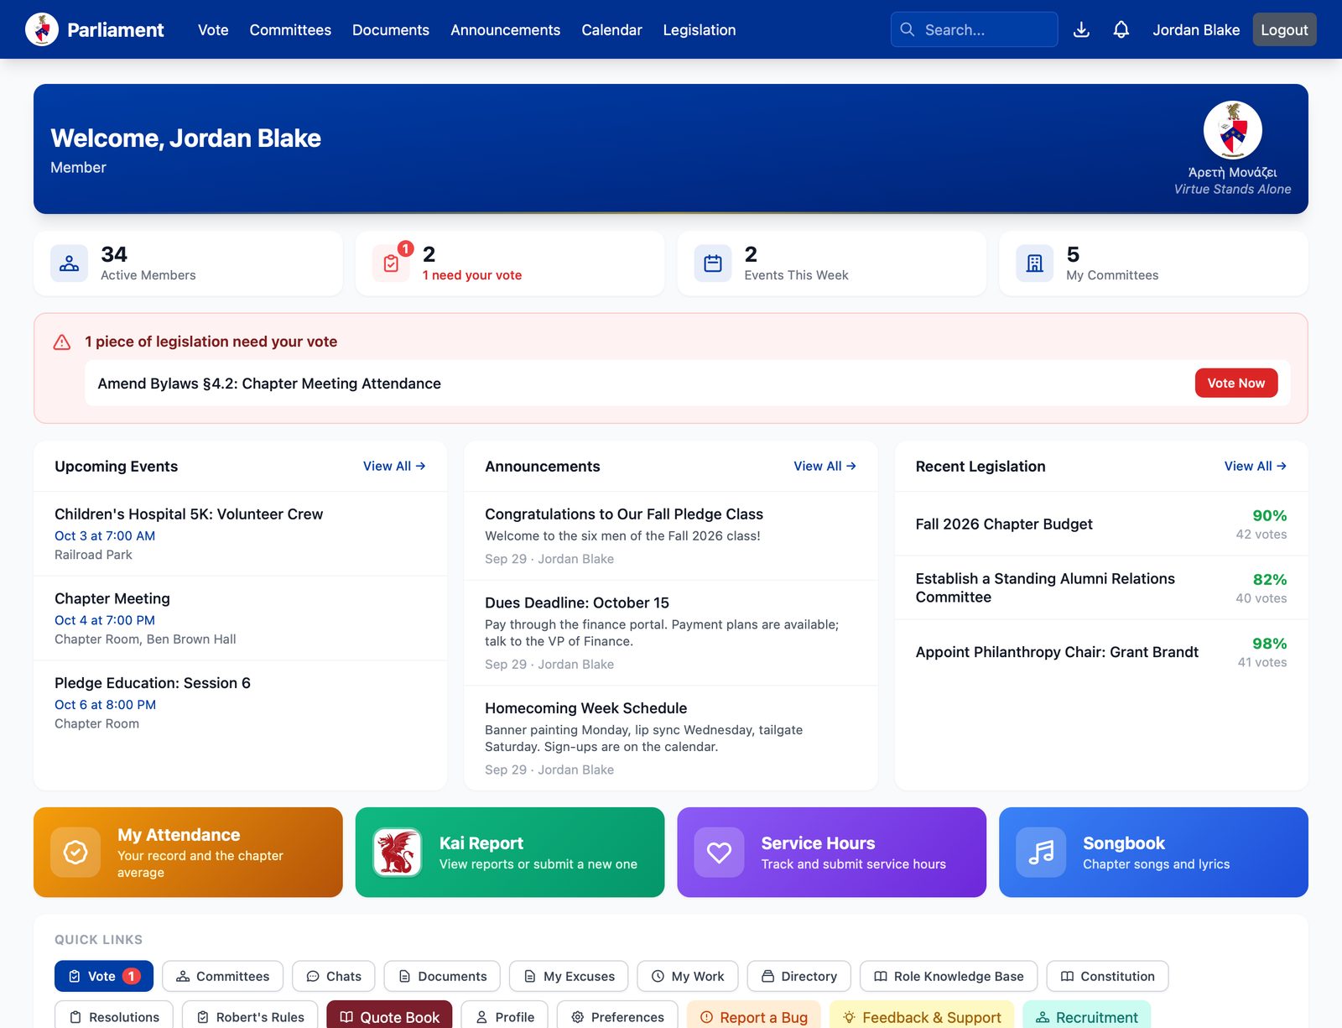Click Report a Bug quick link

tap(754, 1016)
